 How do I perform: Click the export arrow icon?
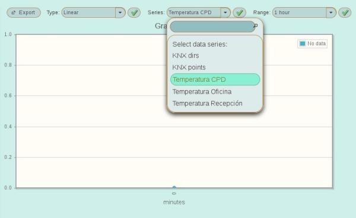14,12
